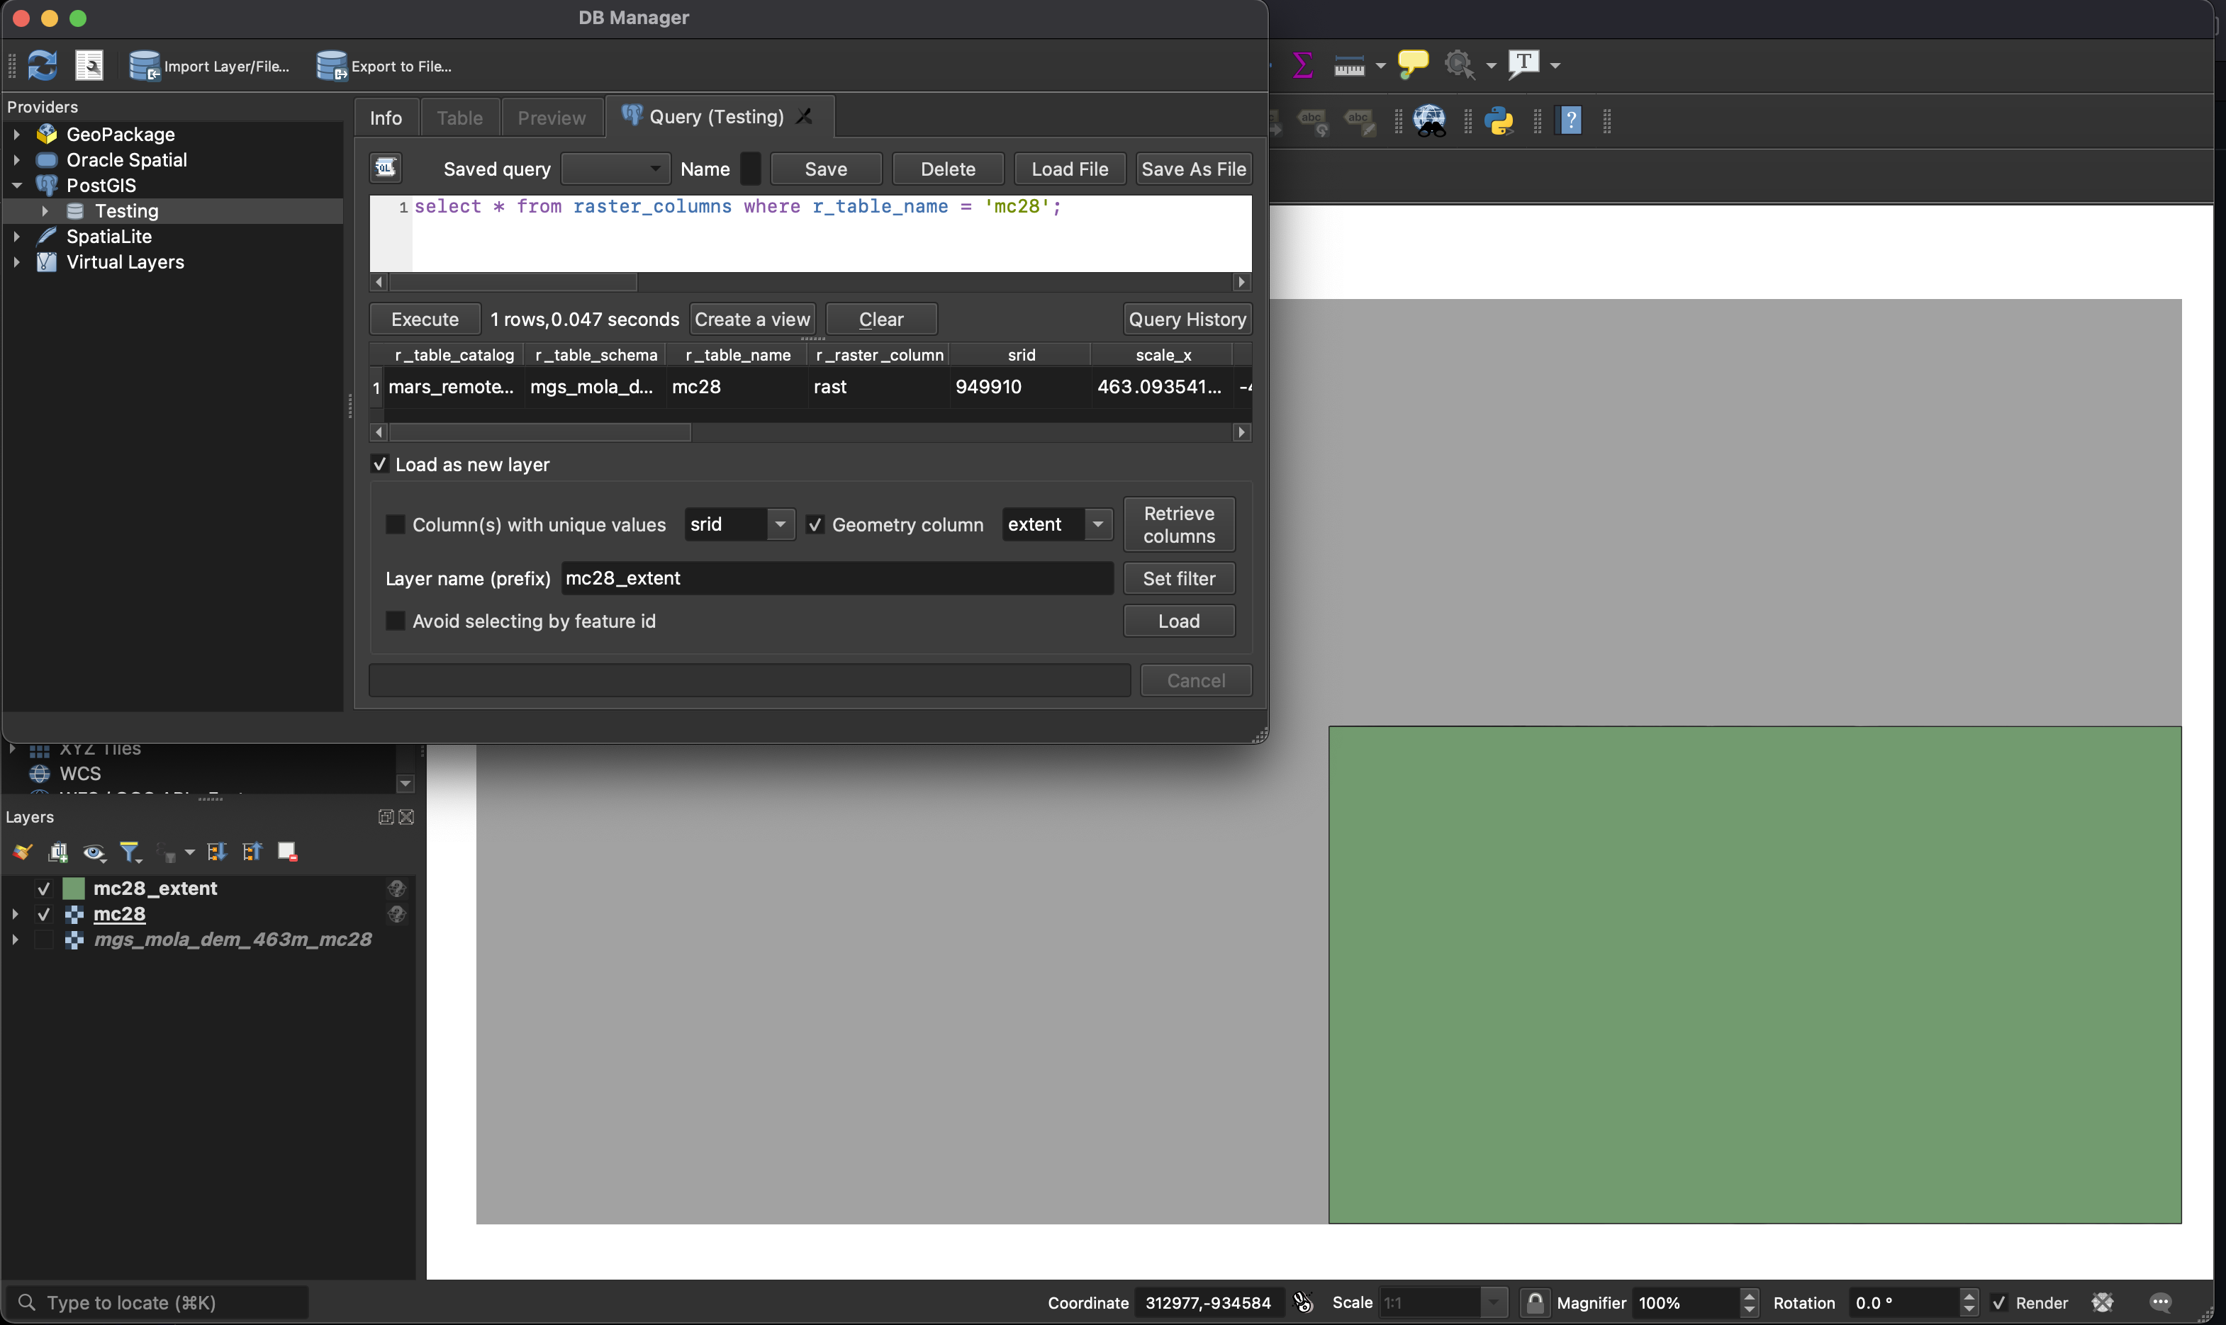Open the Python Console
Screen dimensions: 2226x1325
(1500, 120)
